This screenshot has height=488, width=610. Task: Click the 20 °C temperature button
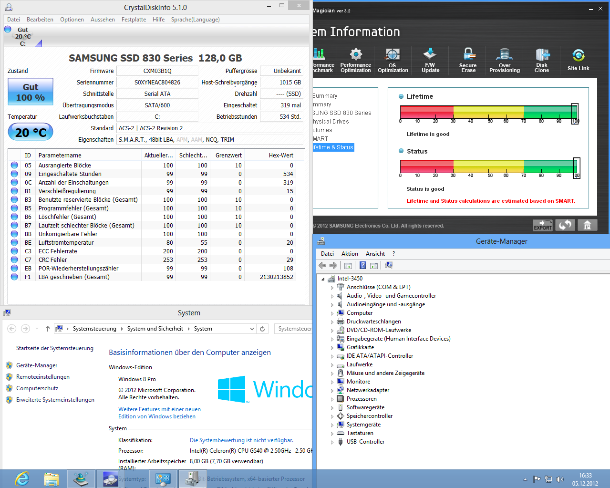tap(31, 132)
